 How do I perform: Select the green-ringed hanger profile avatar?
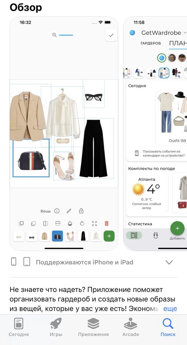point(162,58)
